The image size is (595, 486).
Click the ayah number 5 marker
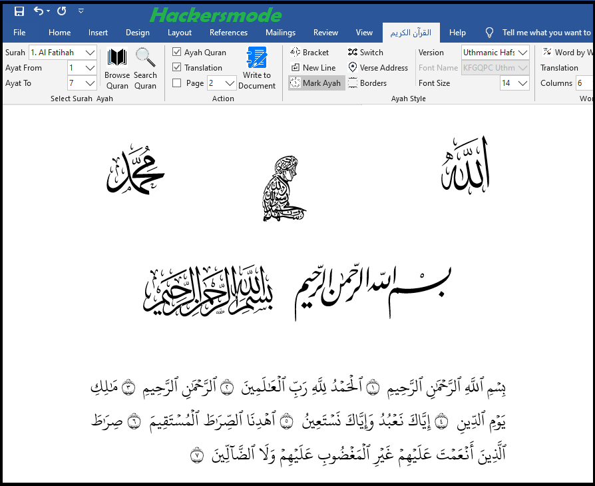pos(287,421)
